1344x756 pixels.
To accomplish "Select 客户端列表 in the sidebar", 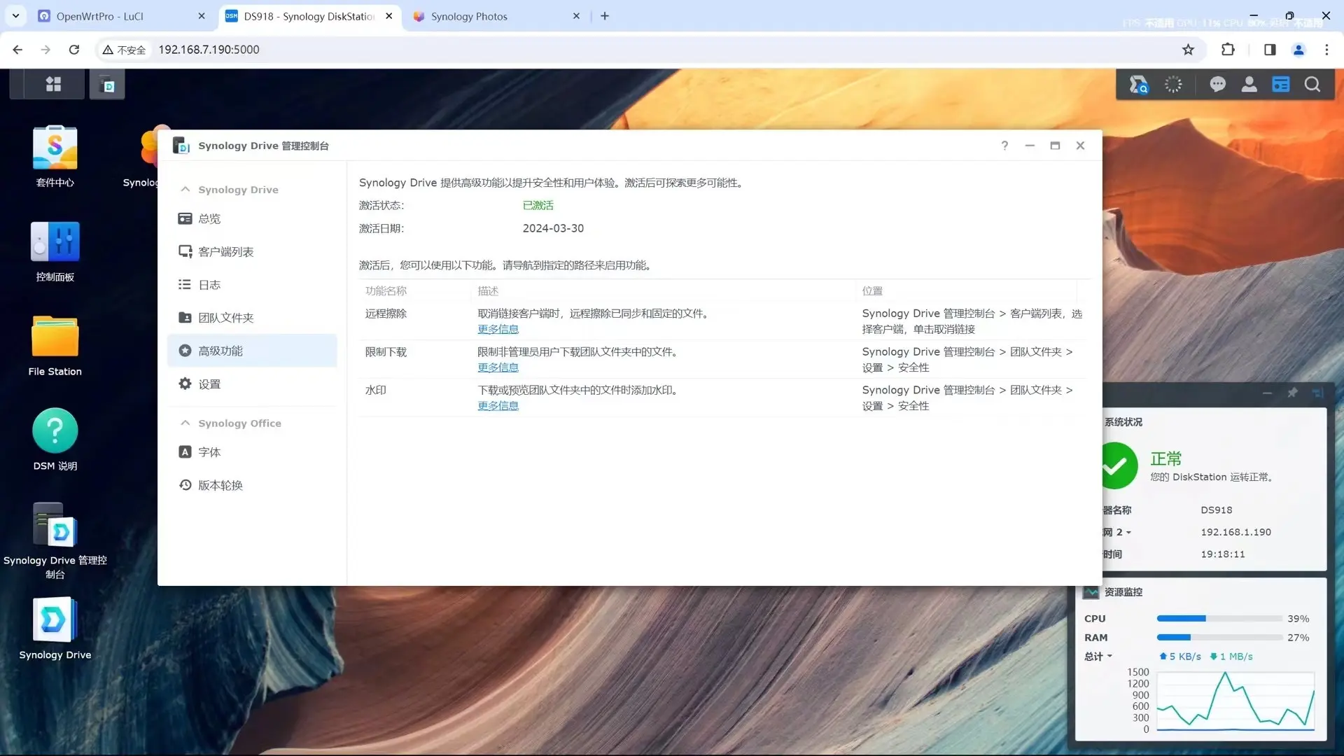I will [252, 252].
